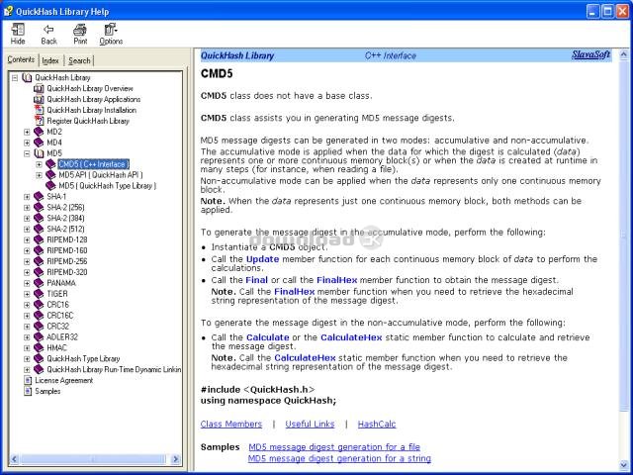Click the CRC32 book icon
This screenshot has height=475, width=633.
pyautogui.click(x=39, y=327)
